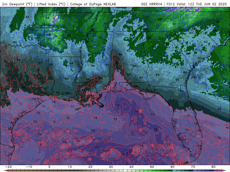The image size is (230, 172).
Task: Click the 'College of DuPage NEXLAB' text
Action: tap(93, 4)
